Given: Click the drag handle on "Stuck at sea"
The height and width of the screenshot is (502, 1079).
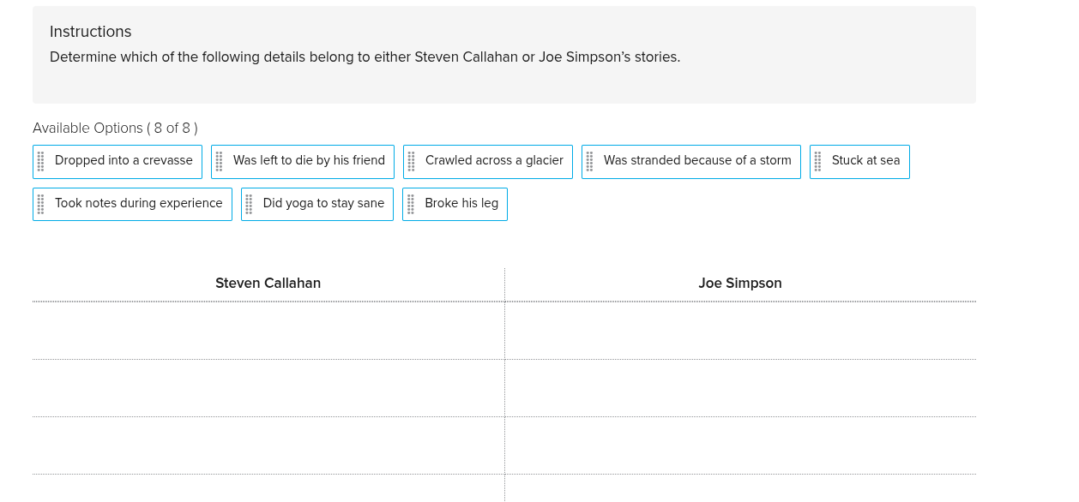Looking at the screenshot, I should [819, 161].
